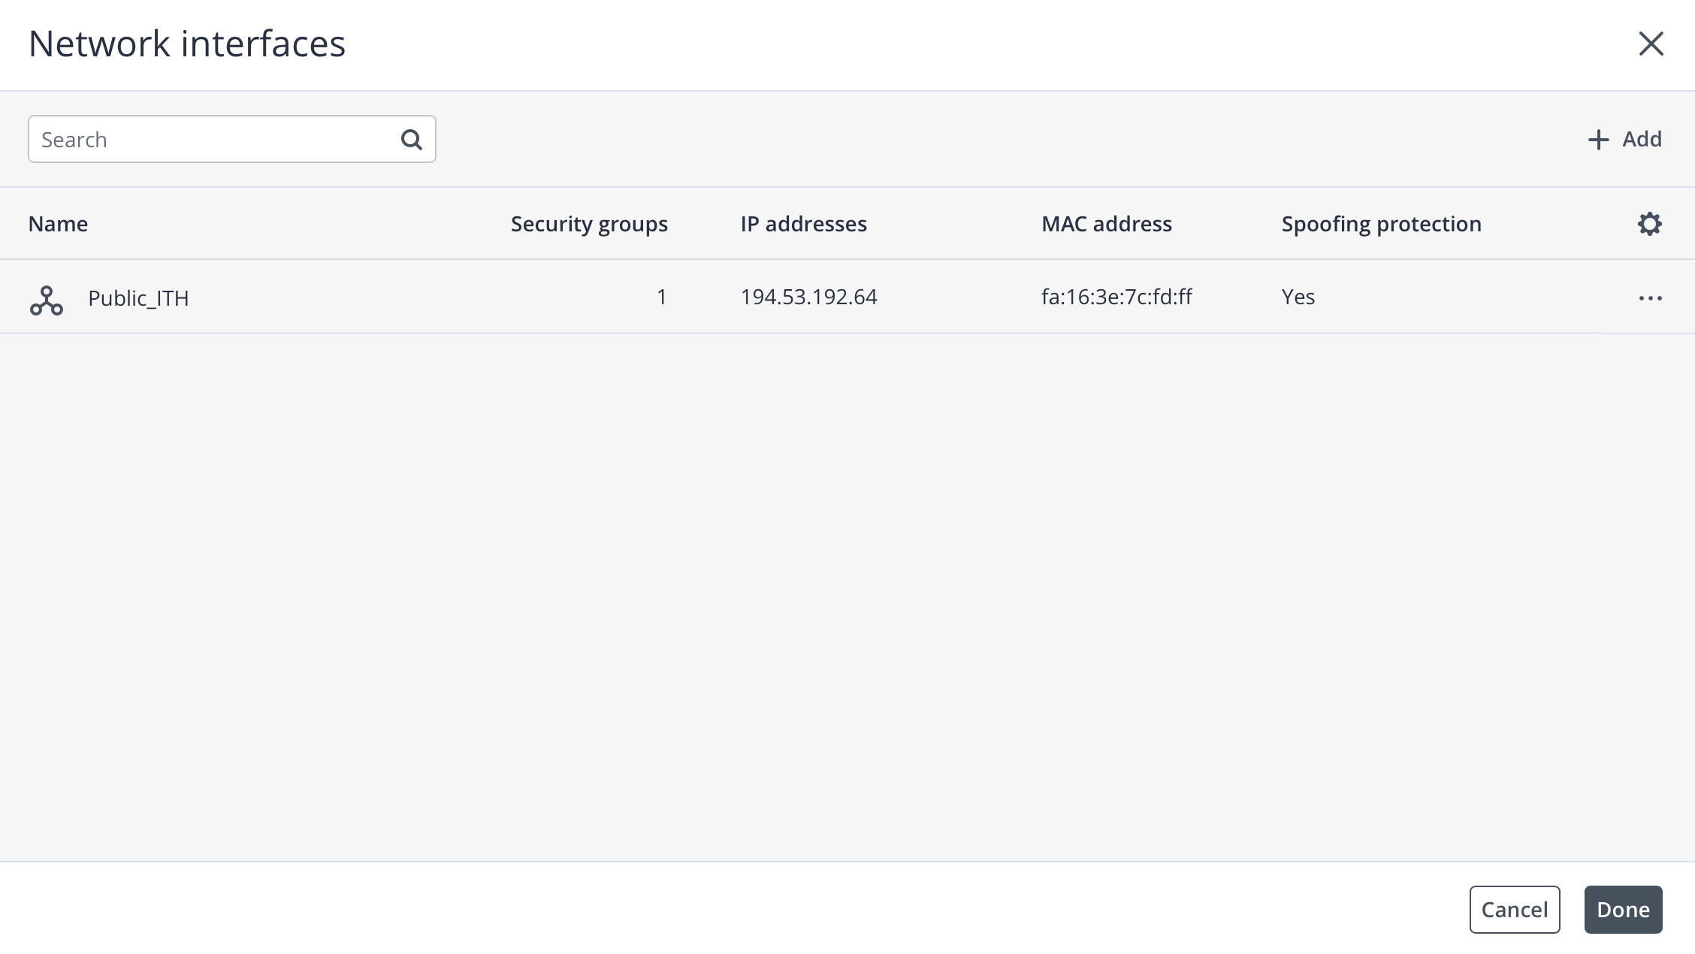Screen dimensions: 1695x954
Task: Click the Public_ITH network icon
Action: tap(47, 300)
